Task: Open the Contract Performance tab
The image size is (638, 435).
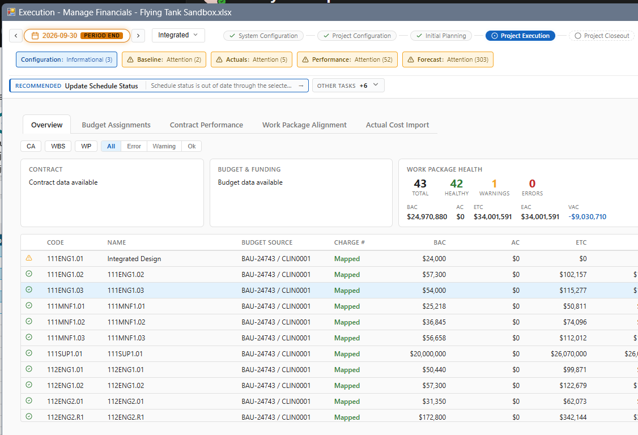Action: (x=206, y=125)
